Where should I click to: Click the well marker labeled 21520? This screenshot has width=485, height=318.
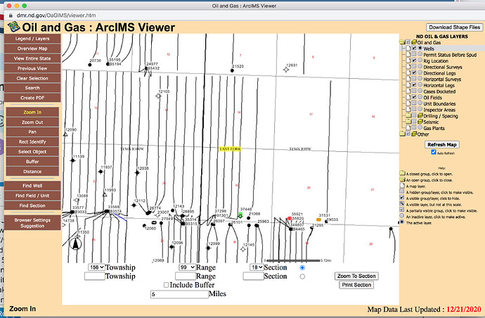(232, 70)
